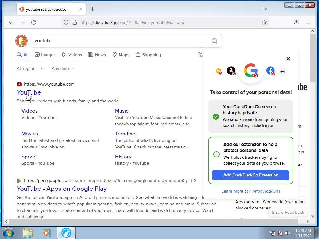Open a new tab with plus button
Screen dimensions: 319x239
92,9
